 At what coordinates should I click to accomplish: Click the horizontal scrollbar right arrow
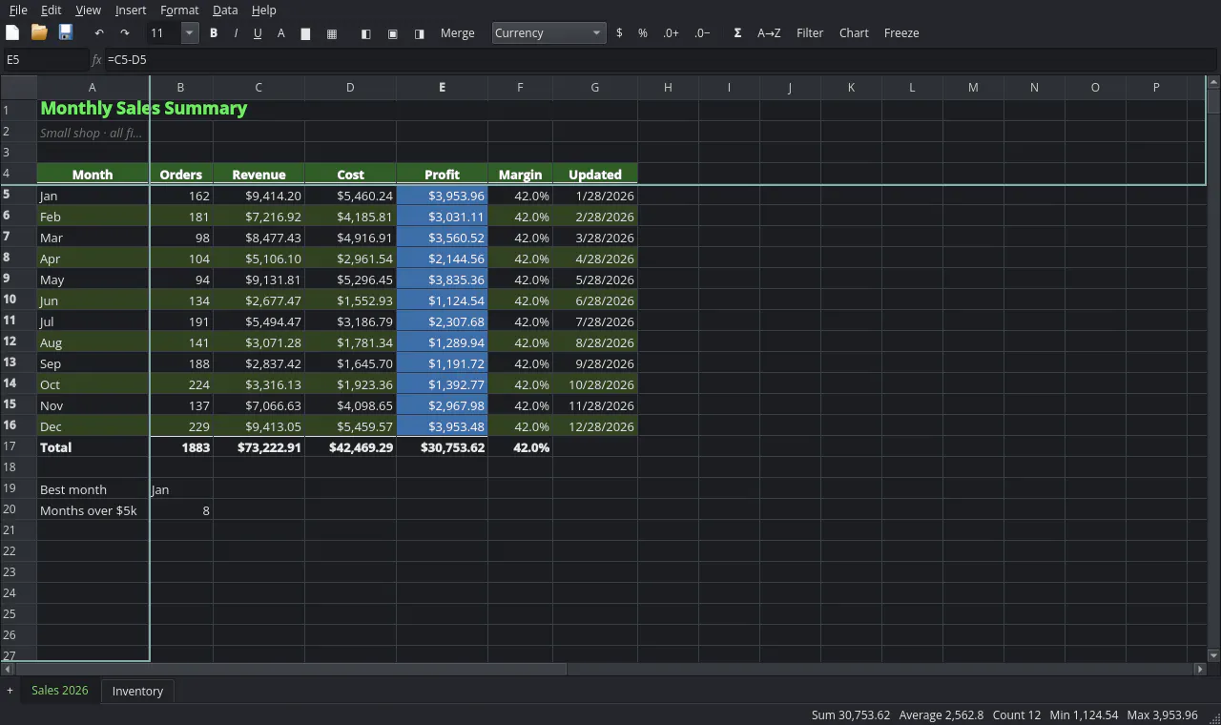point(1200,670)
